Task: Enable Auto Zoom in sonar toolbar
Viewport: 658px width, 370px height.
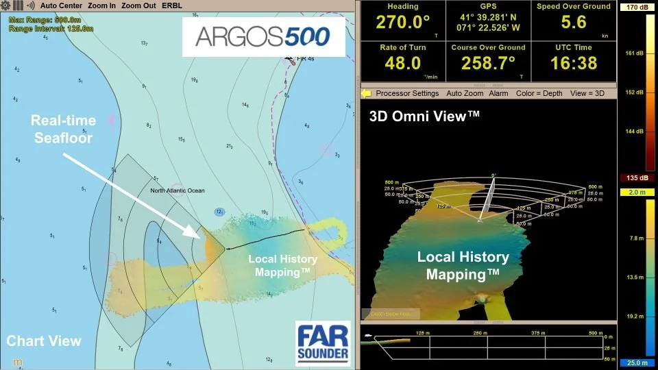Action: click(x=465, y=93)
